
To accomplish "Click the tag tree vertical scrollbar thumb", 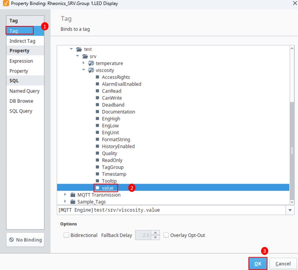I will (x=292, y=151).
